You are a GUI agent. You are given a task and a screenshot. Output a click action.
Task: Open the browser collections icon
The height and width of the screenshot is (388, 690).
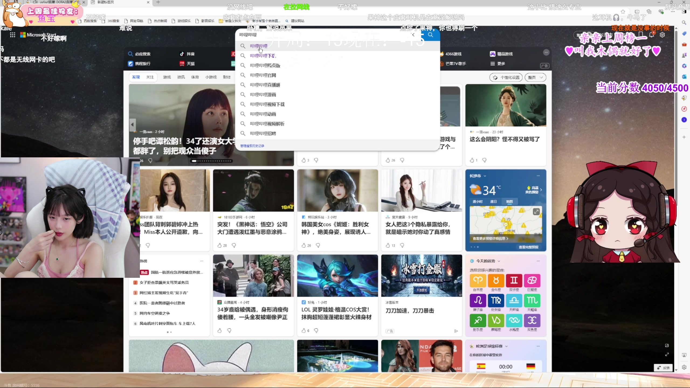[x=649, y=12]
